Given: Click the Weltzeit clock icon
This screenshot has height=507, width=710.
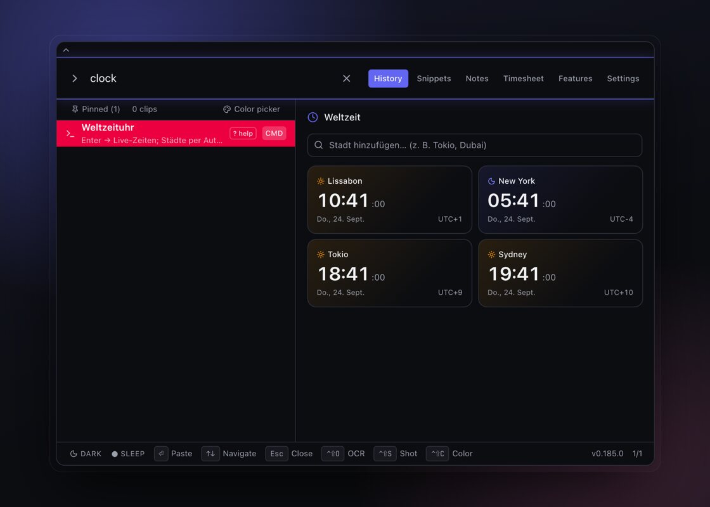Looking at the screenshot, I should (x=313, y=117).
